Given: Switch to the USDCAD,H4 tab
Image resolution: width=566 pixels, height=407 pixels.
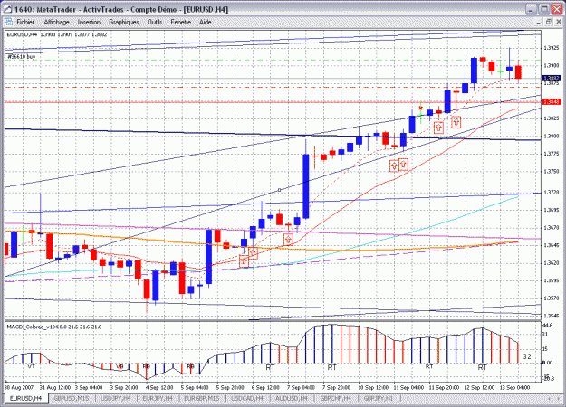Looking at the screenshot, I should pyautogui.click(x=246, y=398).
